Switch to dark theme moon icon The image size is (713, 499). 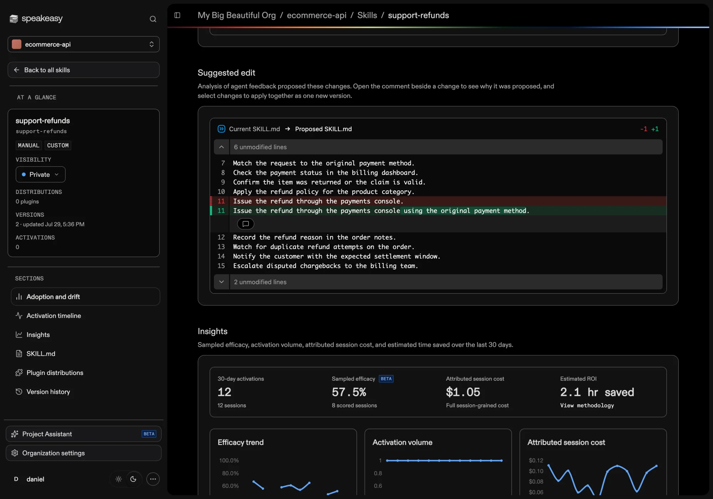pyautogui.click(x=133, y=479)
